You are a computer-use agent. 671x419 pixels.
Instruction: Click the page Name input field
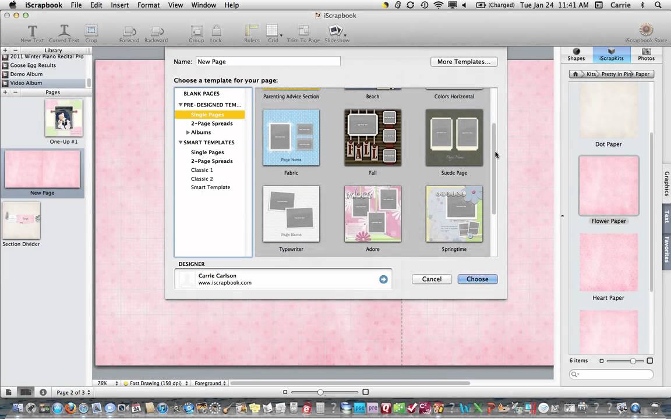[268, 62]
